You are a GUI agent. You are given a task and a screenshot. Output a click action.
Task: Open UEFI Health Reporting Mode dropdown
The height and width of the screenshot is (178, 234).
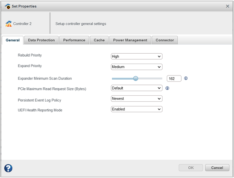137,109
